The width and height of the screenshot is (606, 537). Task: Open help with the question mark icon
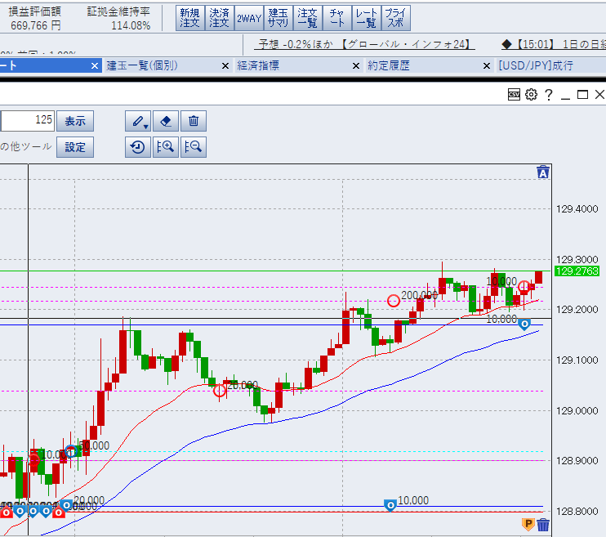pyautogui.click(x=549, y=95)
